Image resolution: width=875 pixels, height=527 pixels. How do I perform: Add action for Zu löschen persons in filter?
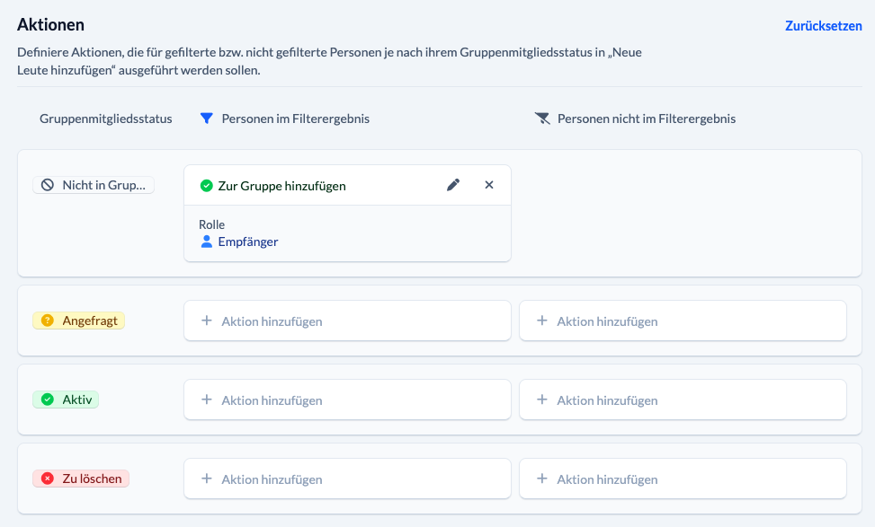tap(347, 479)
